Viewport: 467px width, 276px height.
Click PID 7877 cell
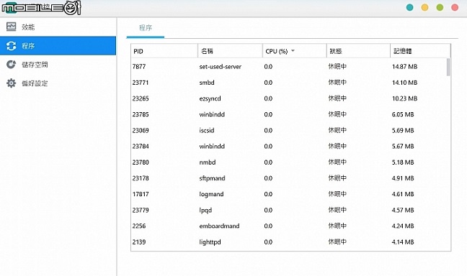[x=139, y=67]
